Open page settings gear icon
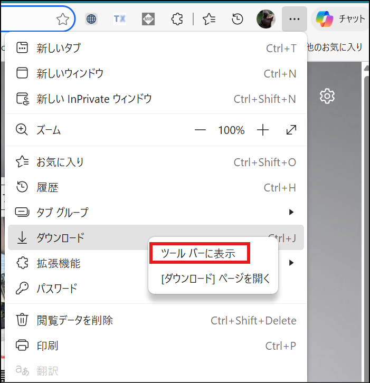 coord(327,96)
